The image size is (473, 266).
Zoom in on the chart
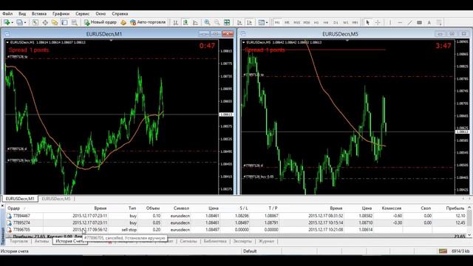(207, 22)
